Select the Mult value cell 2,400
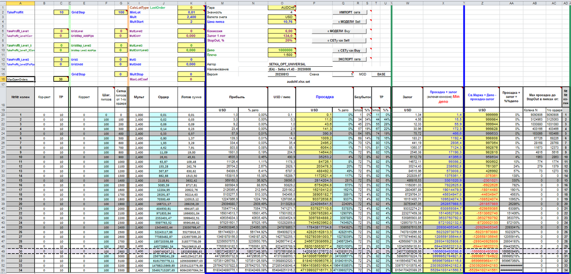Image resolution: width=571 pixels, height=274 pixels. point(191,17)
